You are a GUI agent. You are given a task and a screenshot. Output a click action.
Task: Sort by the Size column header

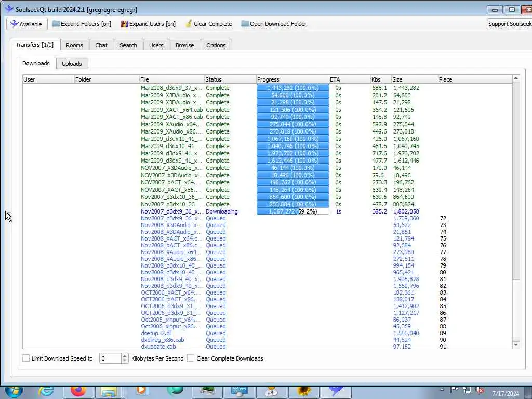coord(415,79)
